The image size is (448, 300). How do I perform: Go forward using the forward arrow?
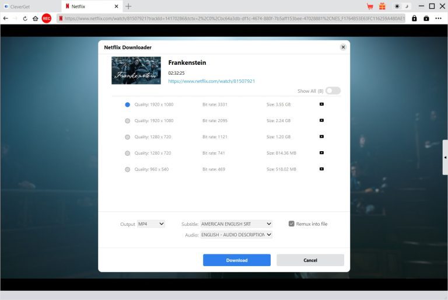(15, 19)
